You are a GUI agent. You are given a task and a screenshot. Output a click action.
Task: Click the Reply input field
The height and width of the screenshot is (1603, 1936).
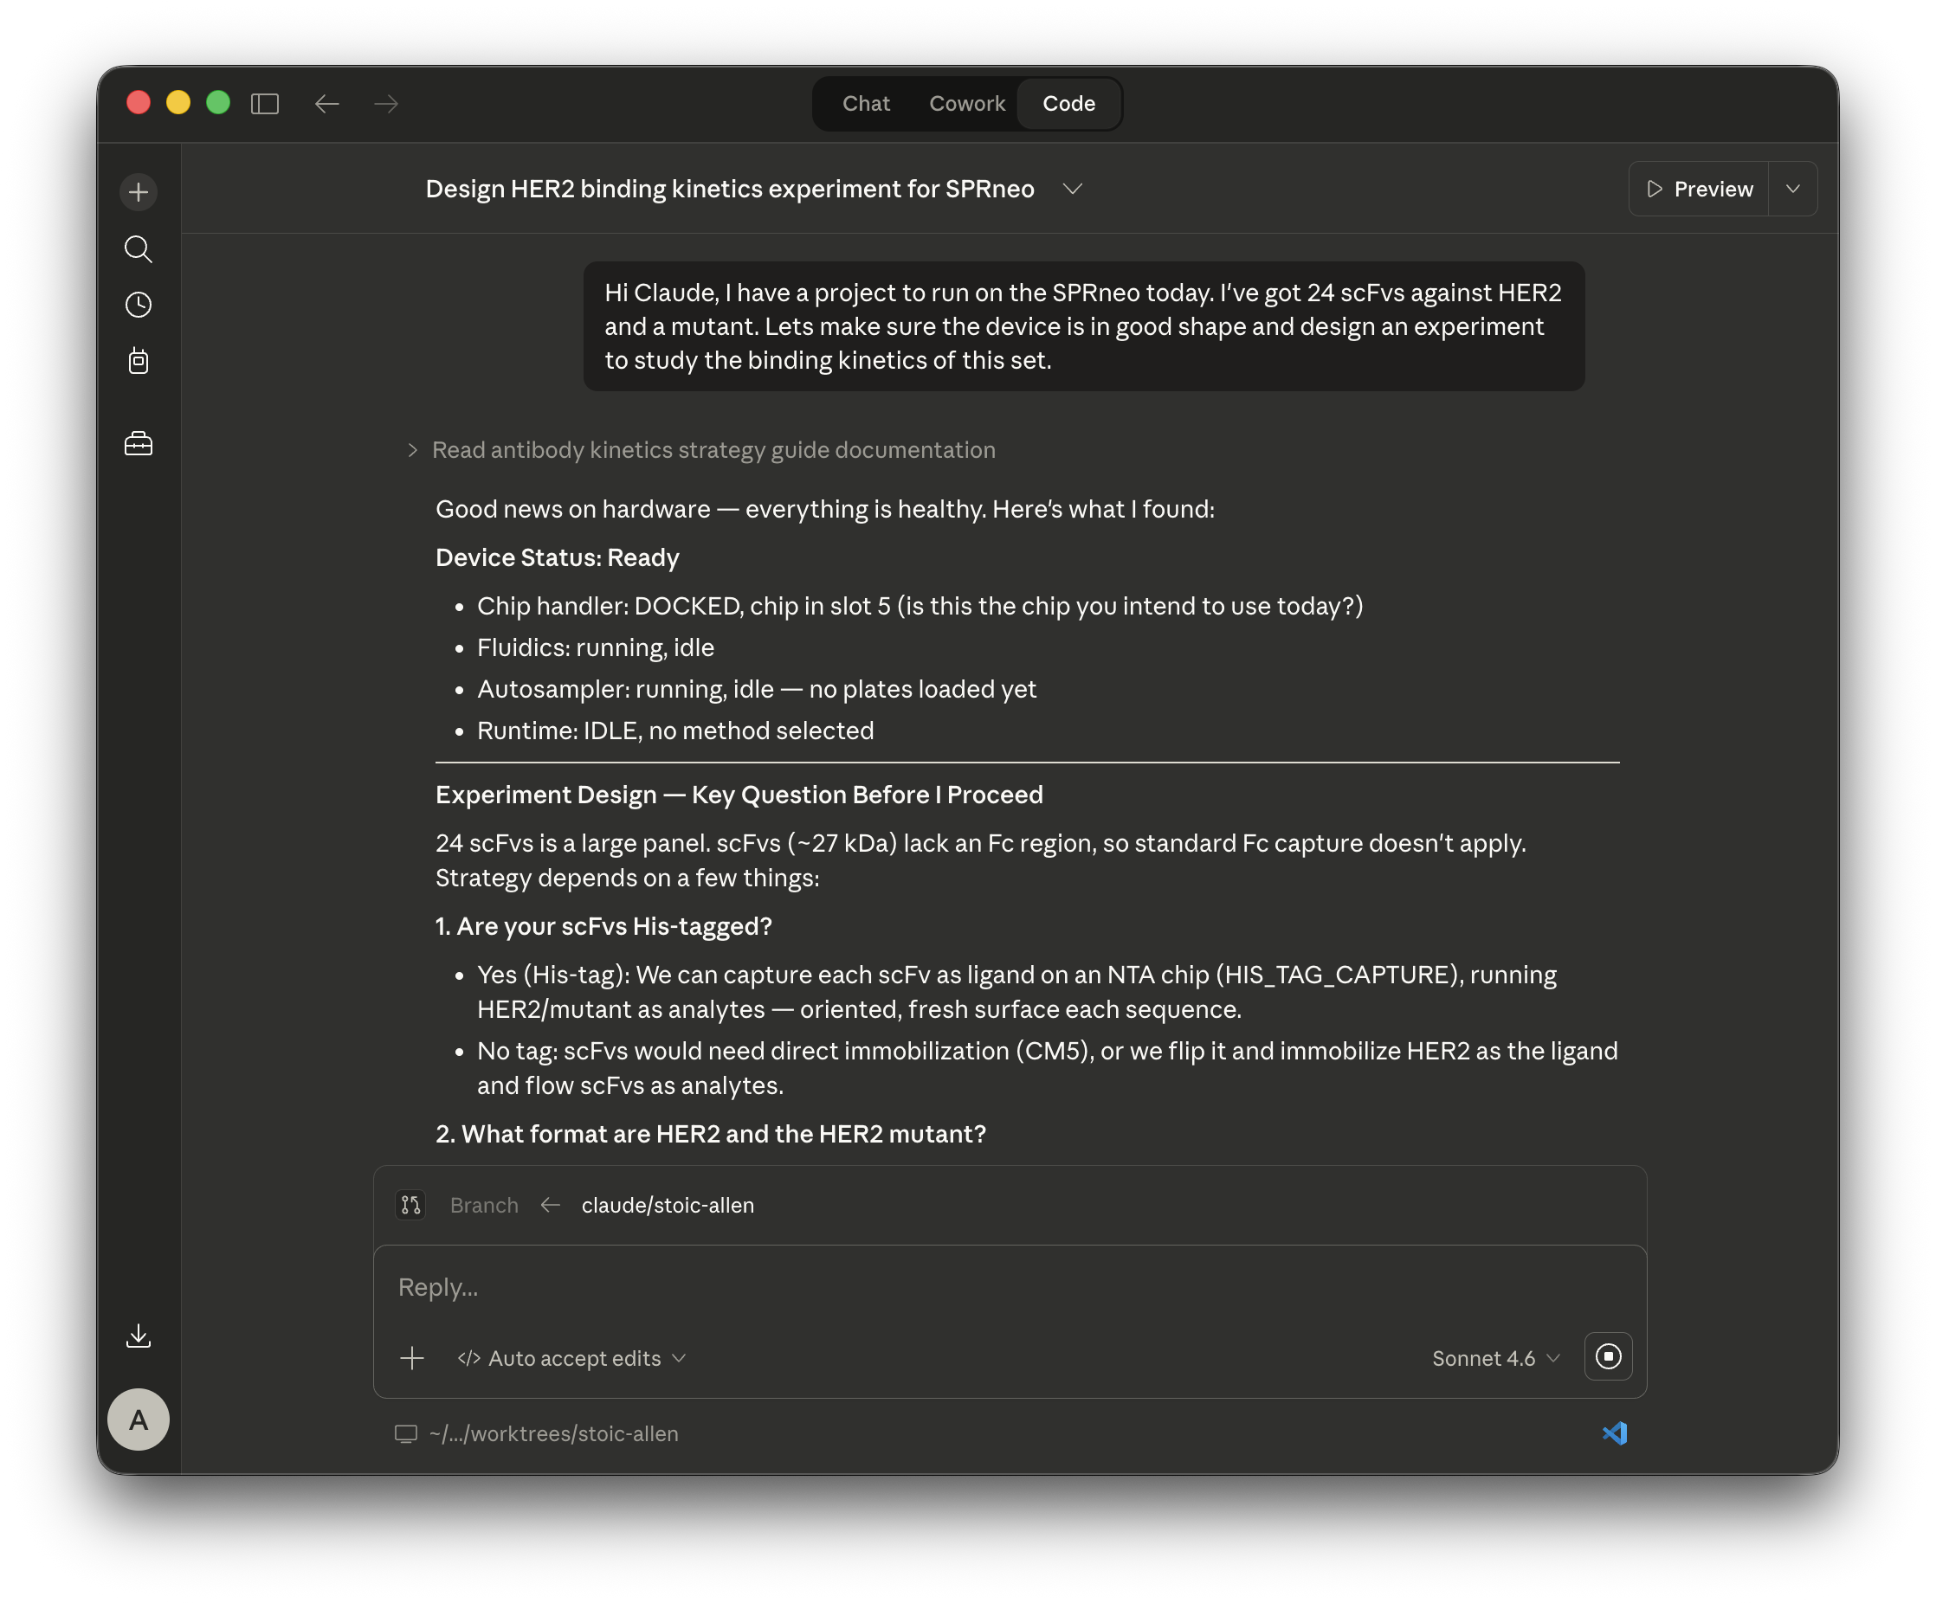pyautogui.click(x=1009, y=1287)
